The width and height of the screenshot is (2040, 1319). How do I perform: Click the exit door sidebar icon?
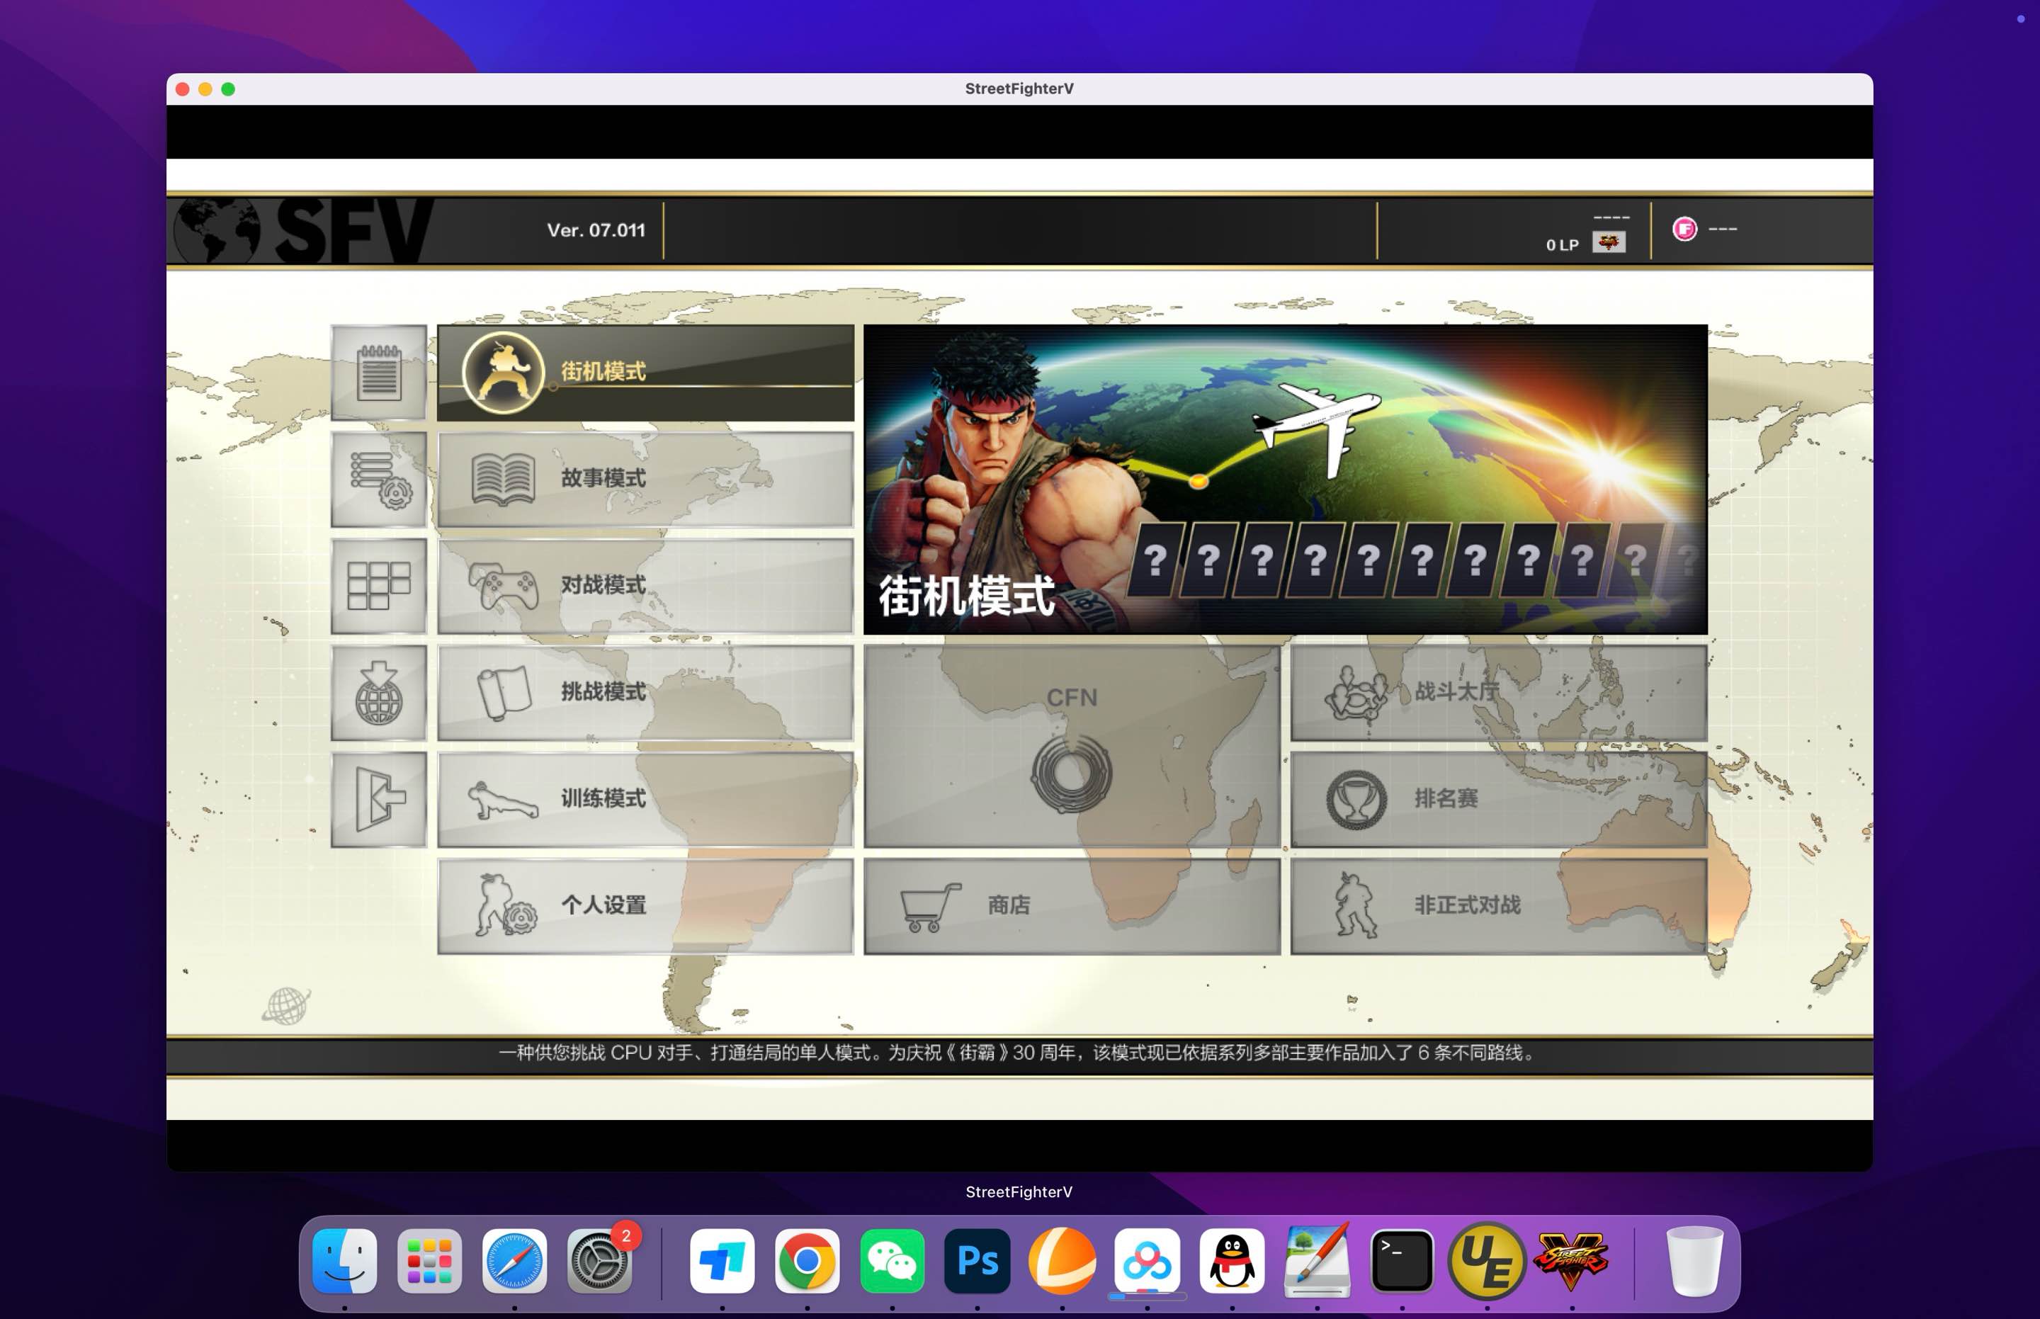click(x=378, y=800)
